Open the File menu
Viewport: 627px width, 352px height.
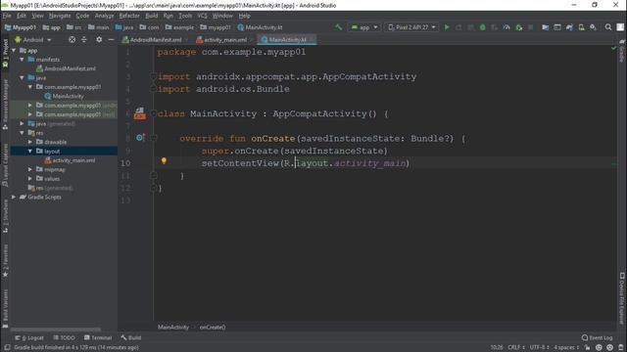pyautogui.click(x=7, y=16)
